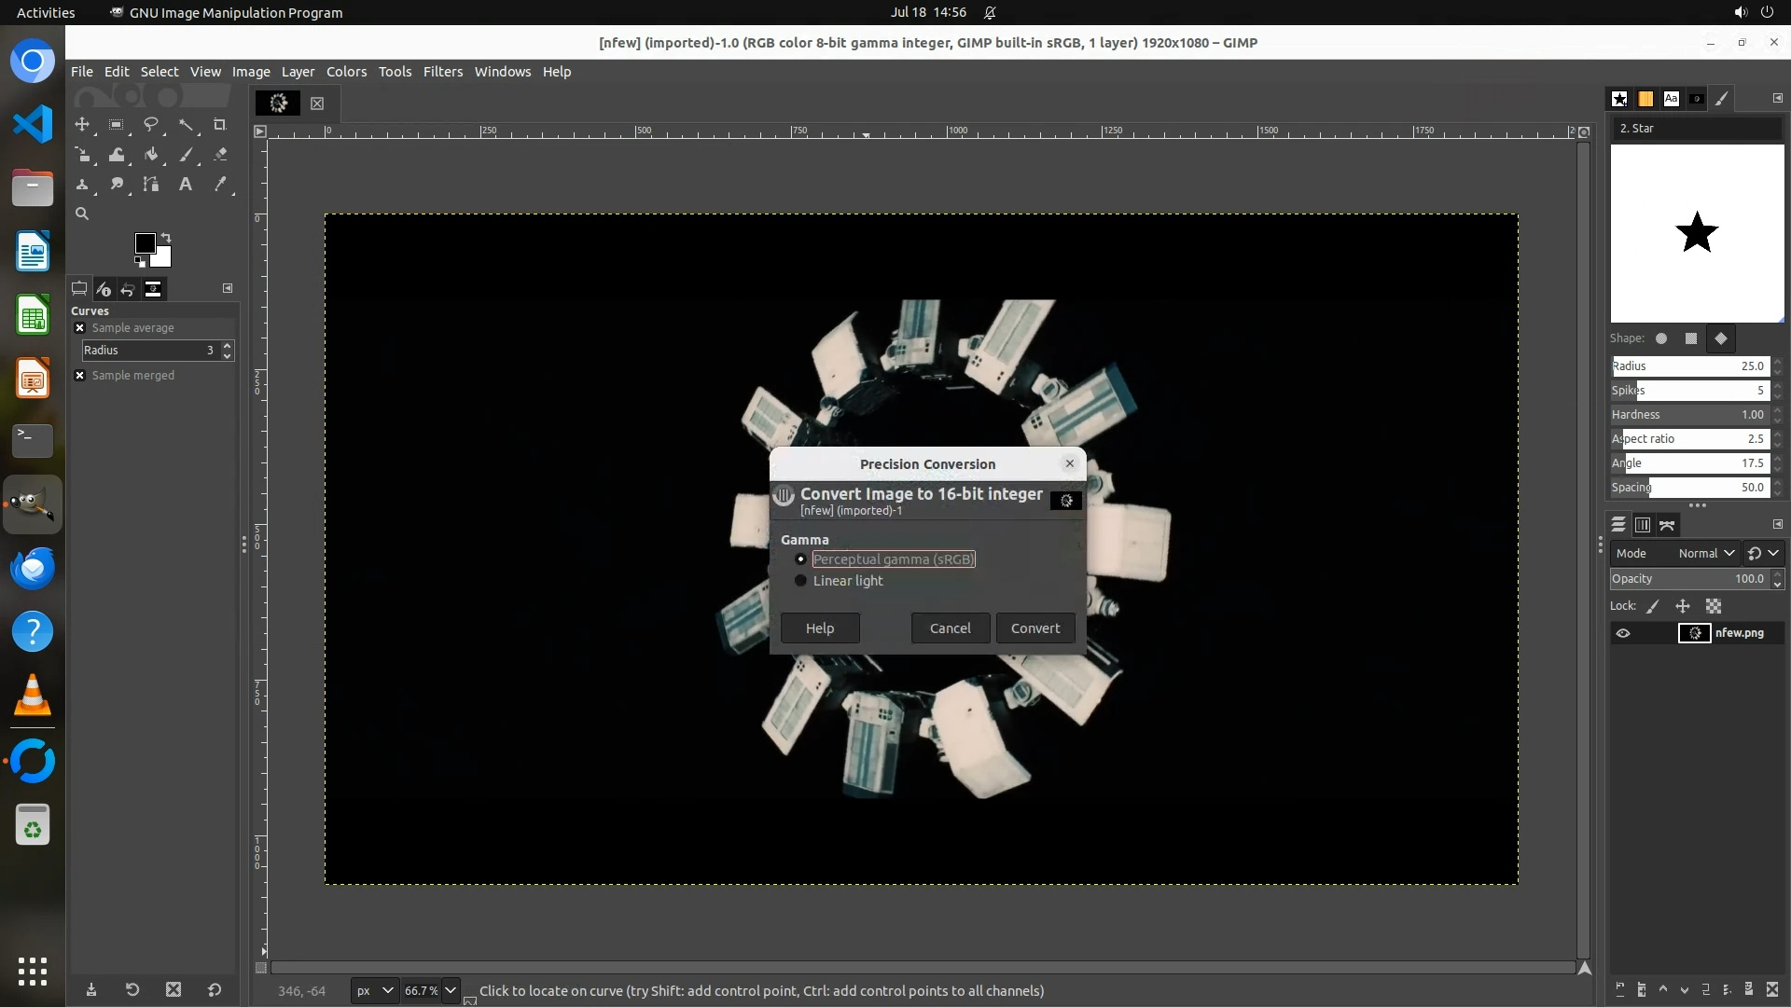Click the Convert button
The image size is (1791, 1007).
tap(1034, 628)
